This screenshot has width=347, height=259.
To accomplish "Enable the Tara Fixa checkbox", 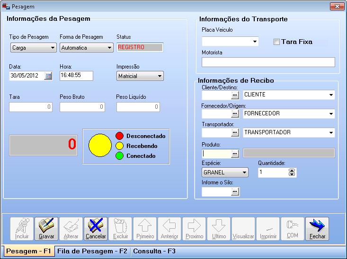I will tap(276, 42).
